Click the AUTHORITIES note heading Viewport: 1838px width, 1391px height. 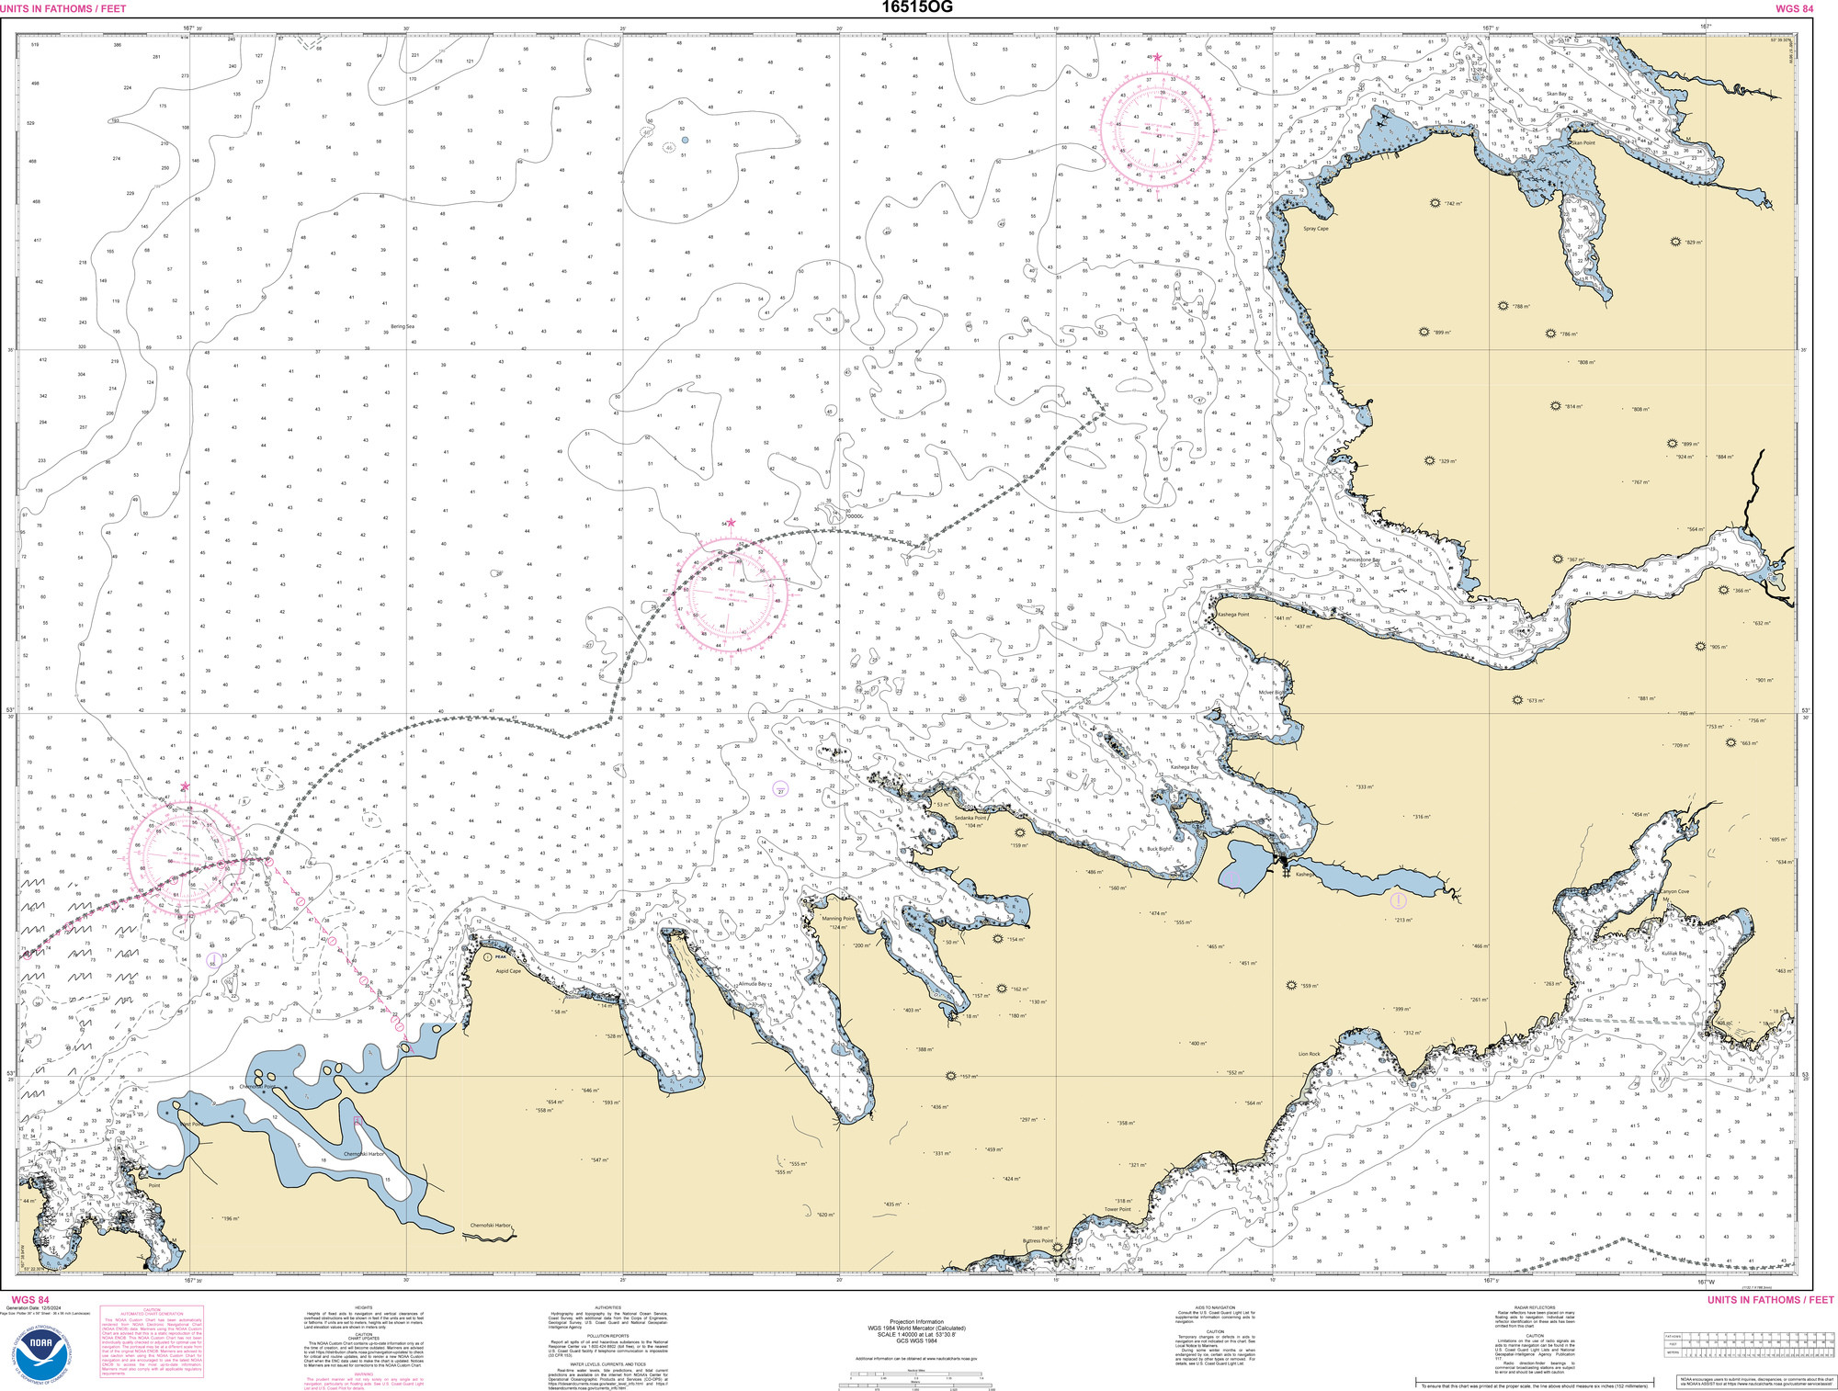(608, 1307)
